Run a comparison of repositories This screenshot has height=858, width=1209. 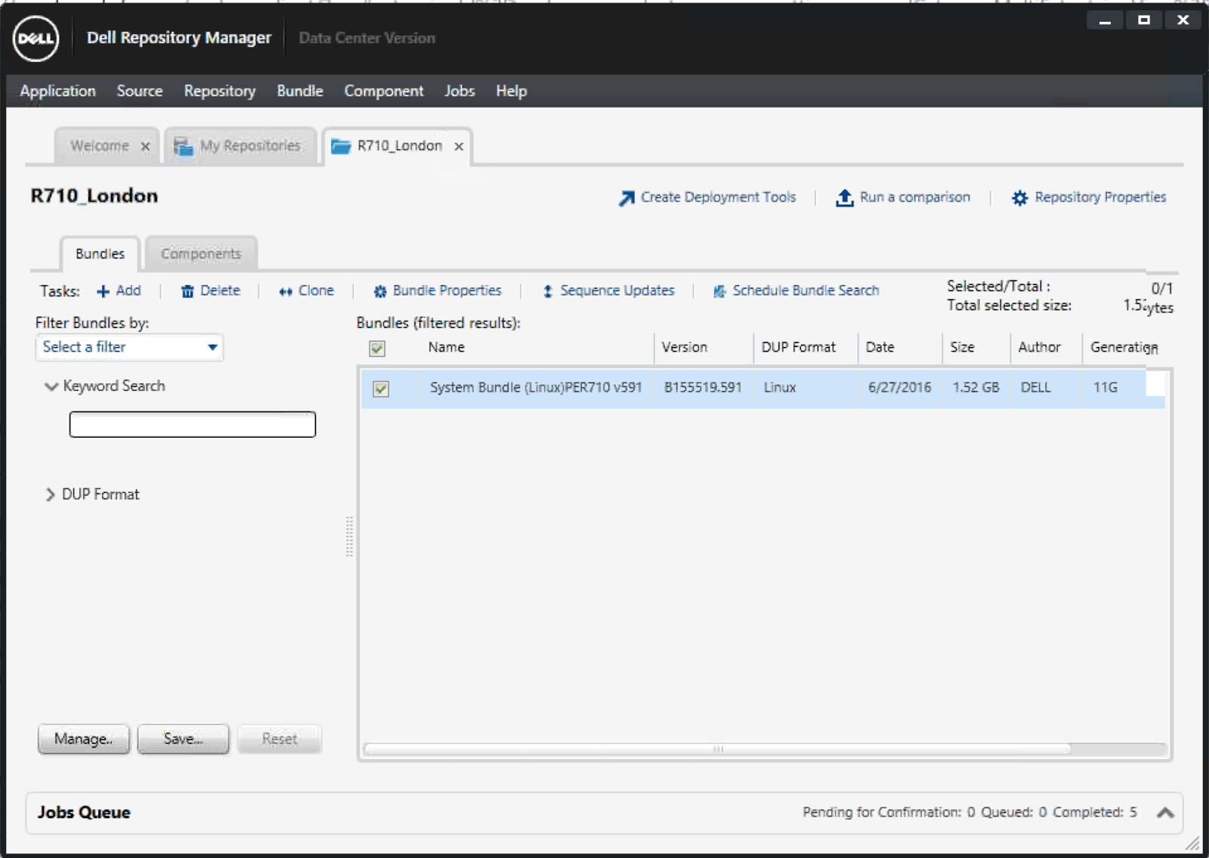tap(904, 197)
